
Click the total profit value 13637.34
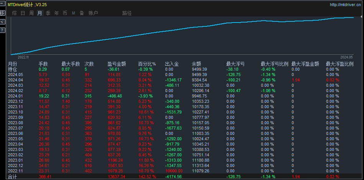tap(116, 177)
